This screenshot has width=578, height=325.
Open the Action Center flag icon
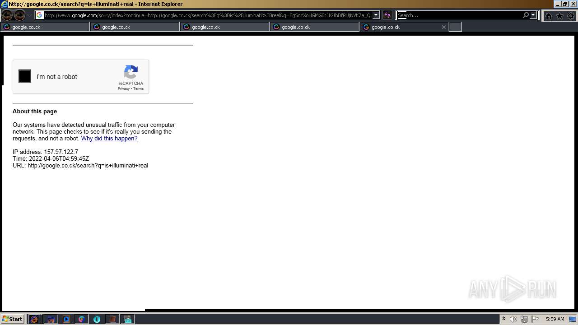coord(535,319)
